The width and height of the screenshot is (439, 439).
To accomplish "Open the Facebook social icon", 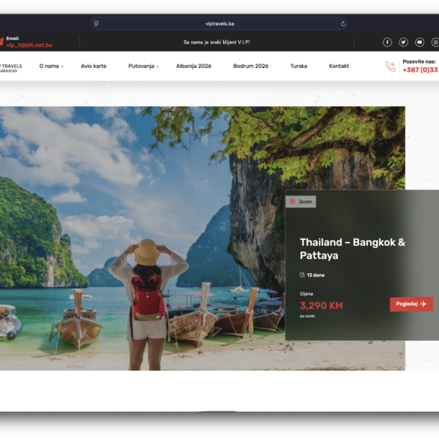I will click(387, 42).
